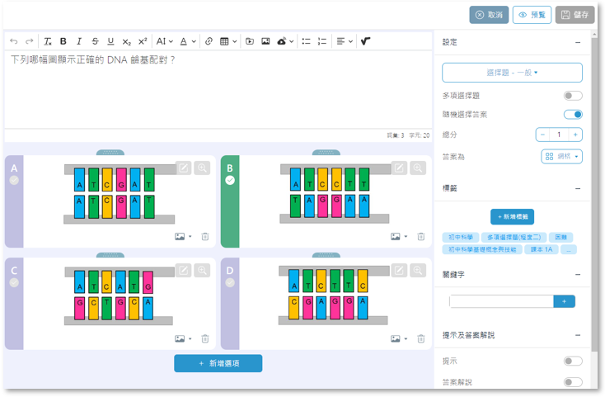
Task: Increase total score with plus stepper
Action: click(575, 135)
